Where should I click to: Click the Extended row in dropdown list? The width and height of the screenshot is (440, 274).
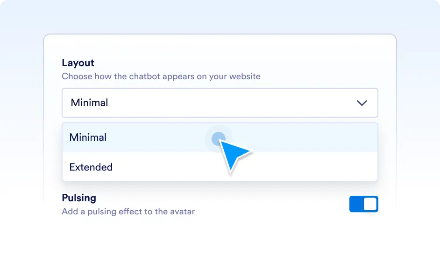(220, 167)
